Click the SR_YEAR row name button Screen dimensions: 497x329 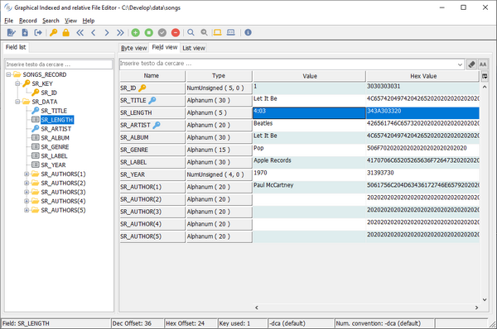(152, 174)
